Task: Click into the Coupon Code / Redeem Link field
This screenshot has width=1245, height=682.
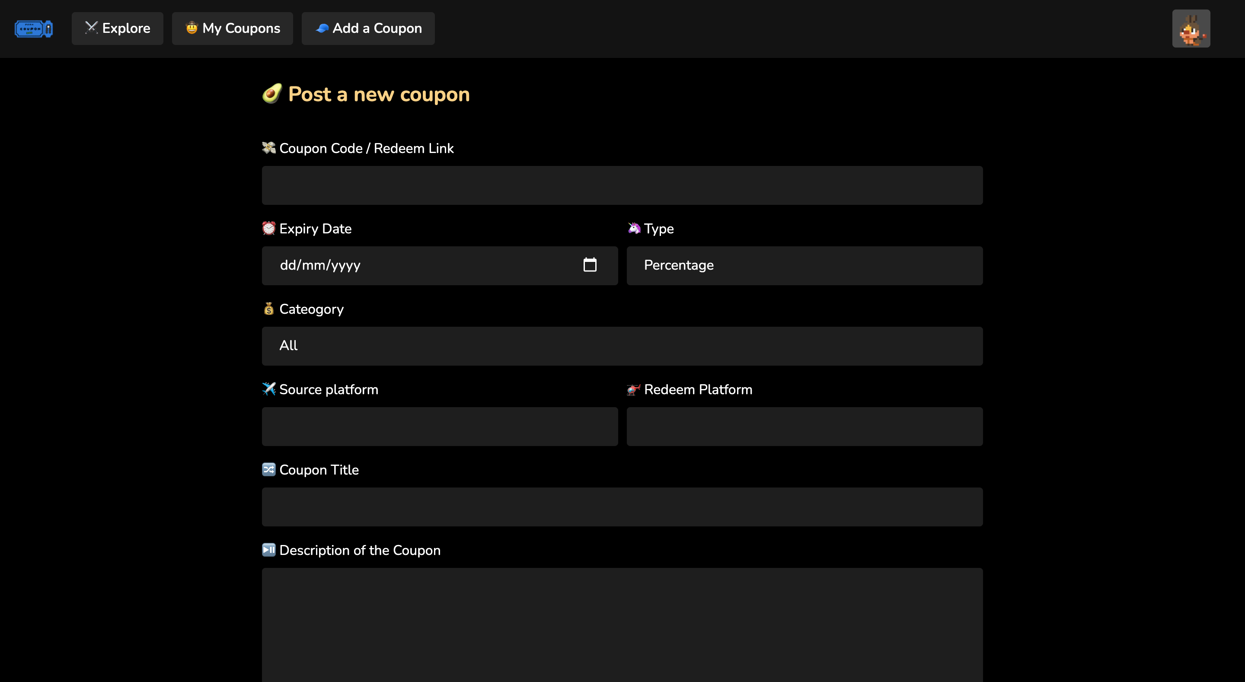Action: [x=622, y=185]
